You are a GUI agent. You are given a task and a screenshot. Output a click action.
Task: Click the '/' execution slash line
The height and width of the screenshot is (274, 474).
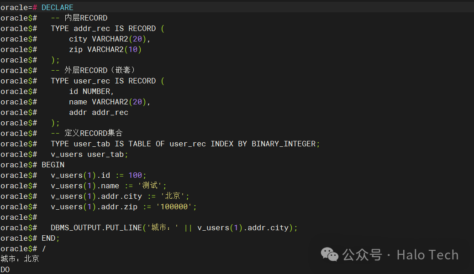[x=44, y=248]
